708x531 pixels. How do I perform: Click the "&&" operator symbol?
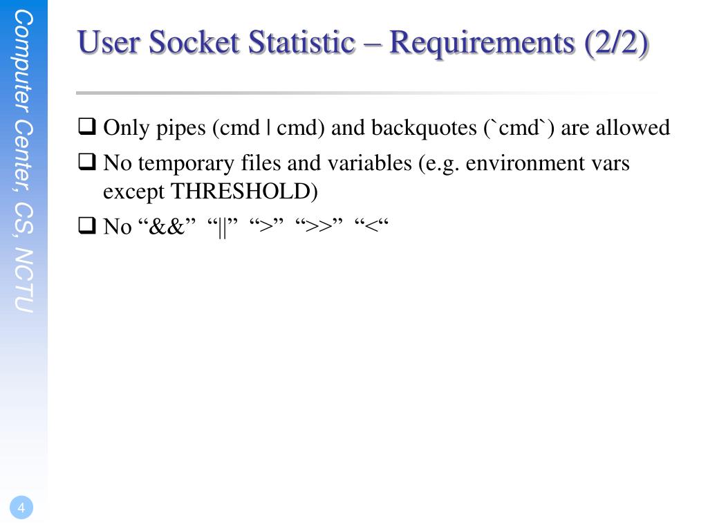point(167,226)
